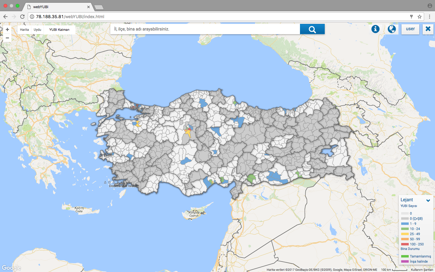Click the green Tamamlanmış legend swatch
435x272 pixels.
tap(405, 256)
